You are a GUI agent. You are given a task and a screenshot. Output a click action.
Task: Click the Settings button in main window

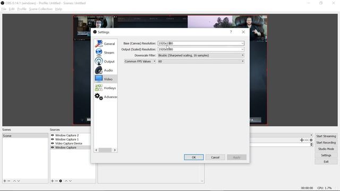[326, 155]
